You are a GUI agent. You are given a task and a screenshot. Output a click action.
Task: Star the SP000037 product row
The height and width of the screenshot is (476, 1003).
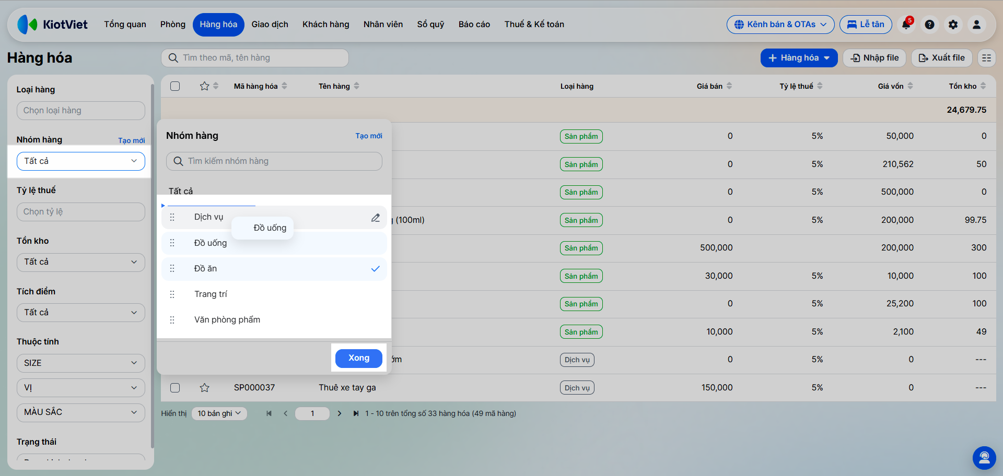[204, 388]
